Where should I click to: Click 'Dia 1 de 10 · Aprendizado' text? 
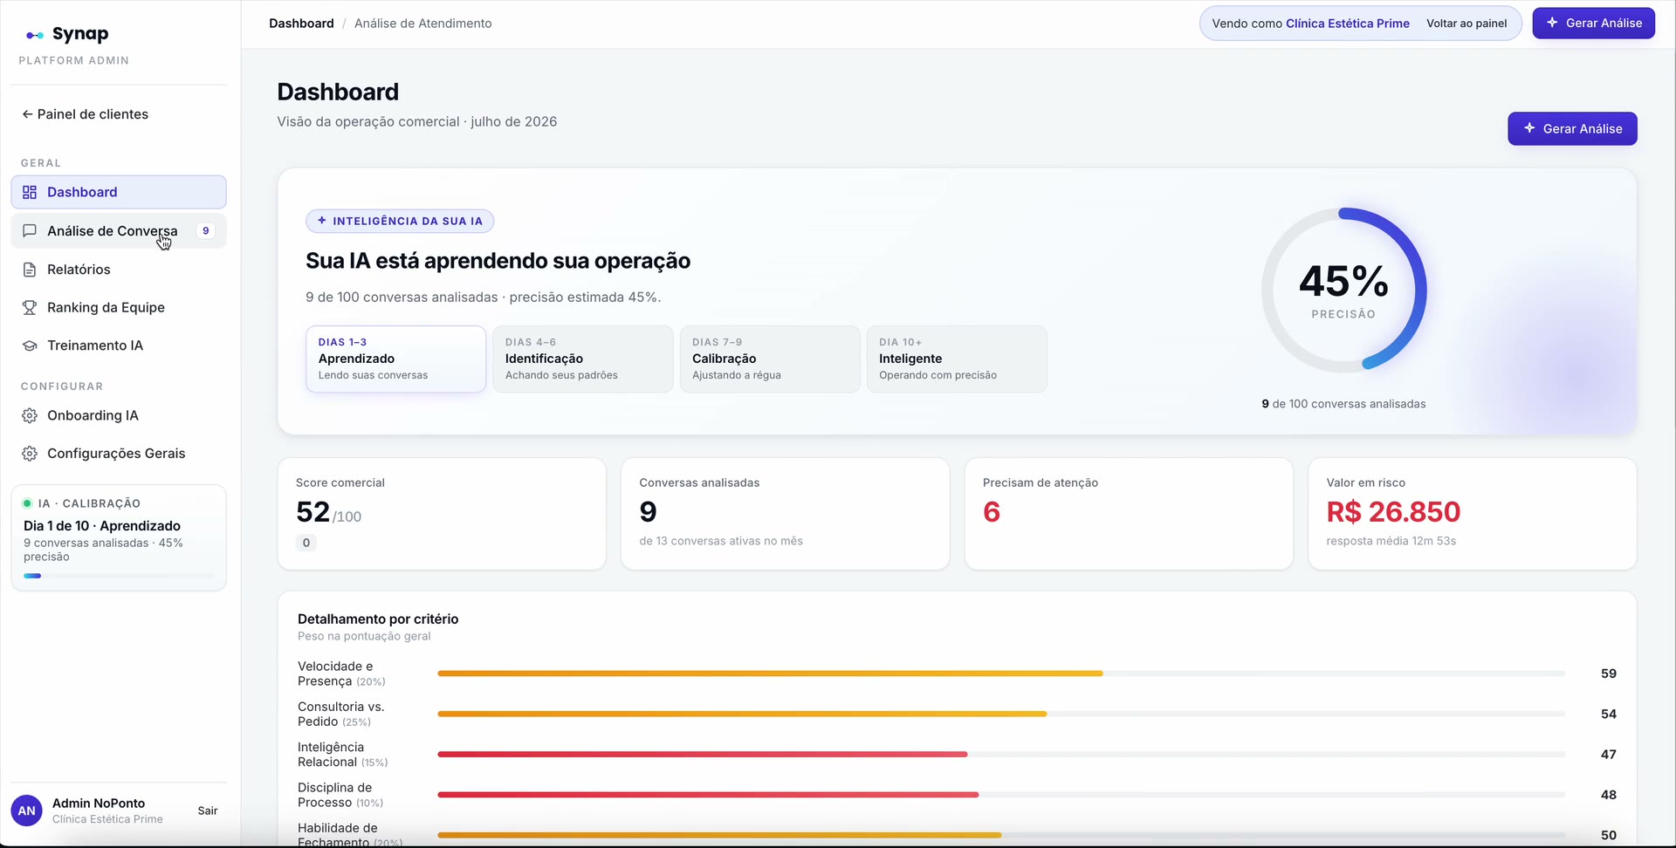[102, 526]
